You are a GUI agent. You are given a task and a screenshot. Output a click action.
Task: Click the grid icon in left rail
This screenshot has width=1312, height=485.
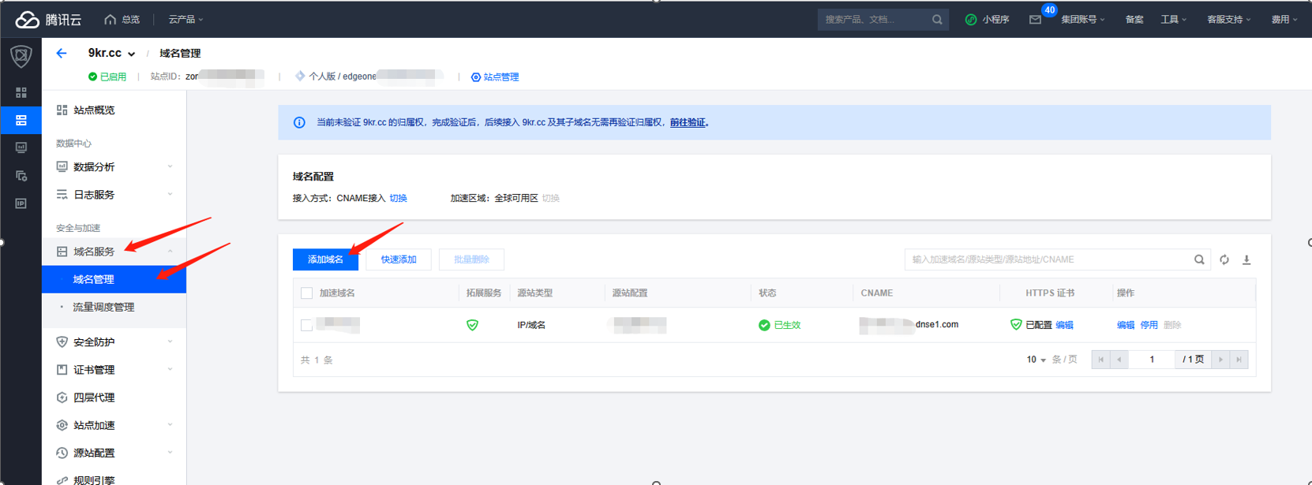coord(21,92)
